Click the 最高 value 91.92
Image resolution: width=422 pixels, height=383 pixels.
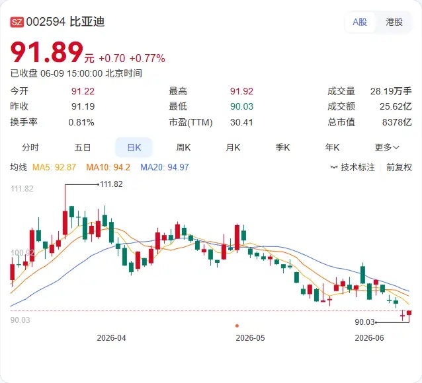[241, 91]
